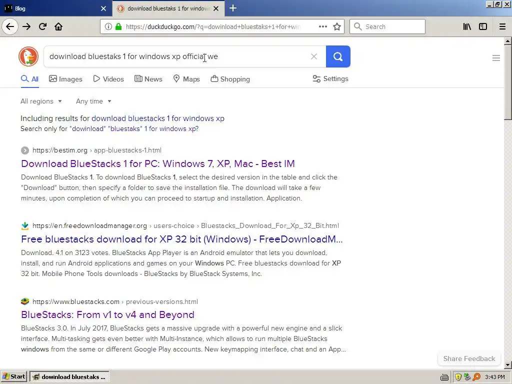Click the download bluestaks taskbar button

click(69, 377)
